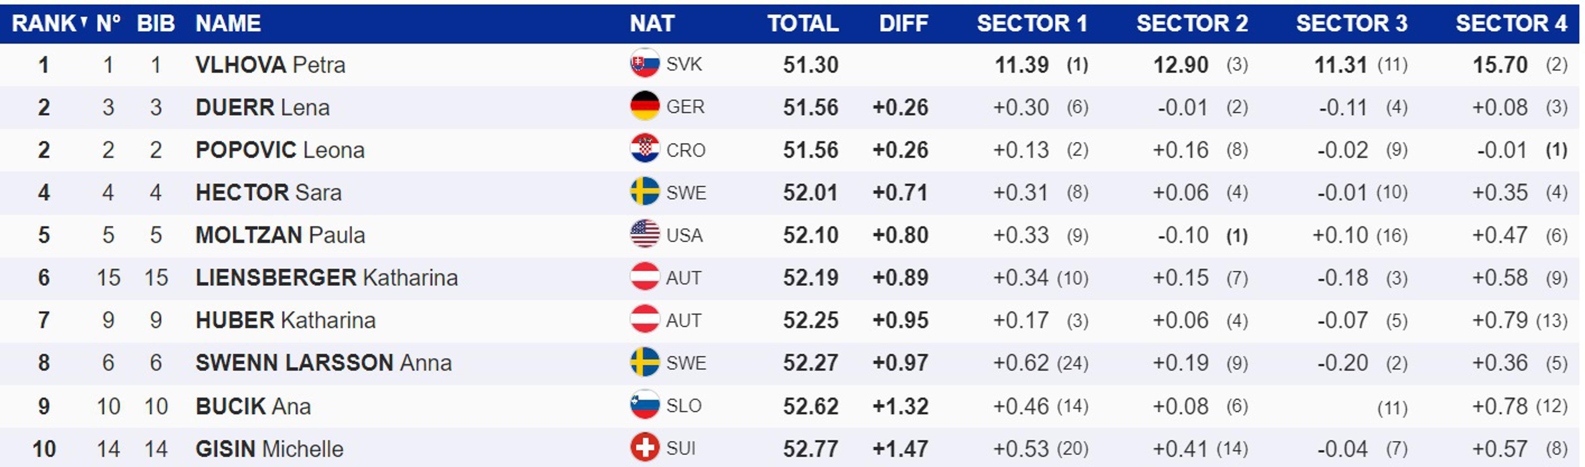This screenshot has height=467, width=1585.
Task: Click Swiss flag icon next to SUI
Action: 644,448
